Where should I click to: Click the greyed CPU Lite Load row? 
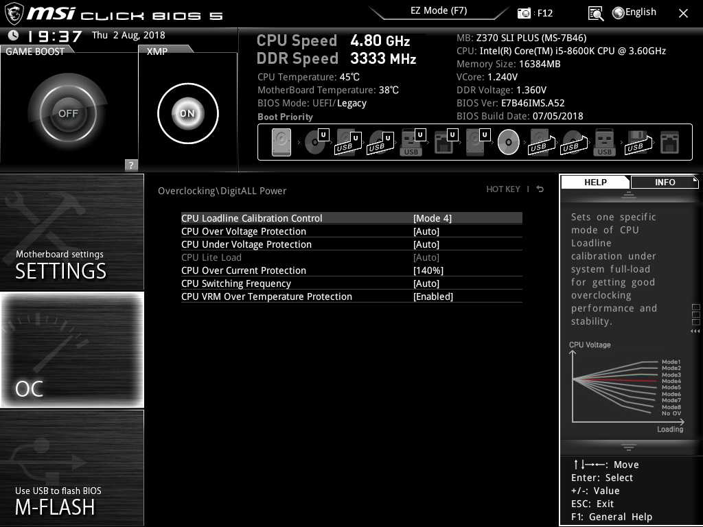tap(351, 257)
